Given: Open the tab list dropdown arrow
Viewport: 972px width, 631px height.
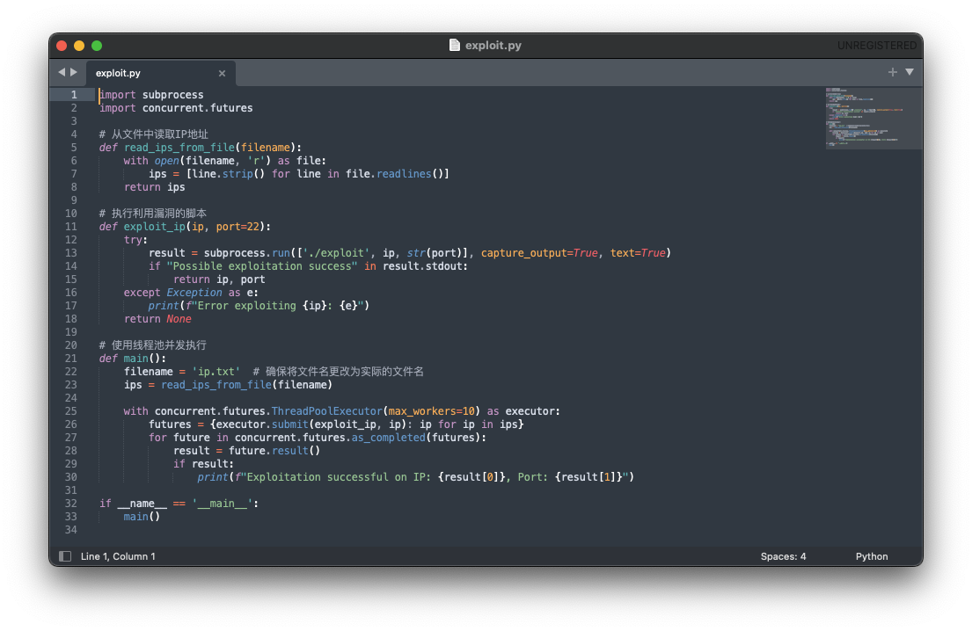Looking at the screenshot, I should [910, 72].
